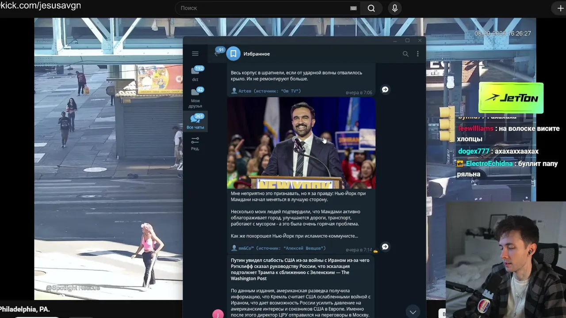Click the ElectroEchidna crown badge

[x=460, y=164]
